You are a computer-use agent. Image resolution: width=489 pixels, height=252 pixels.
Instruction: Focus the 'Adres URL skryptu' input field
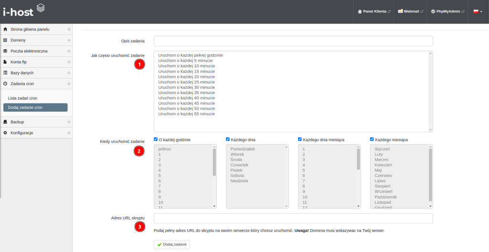tap(293, 218)
